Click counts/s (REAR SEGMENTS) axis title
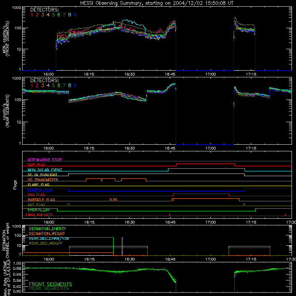 point(6,111)
